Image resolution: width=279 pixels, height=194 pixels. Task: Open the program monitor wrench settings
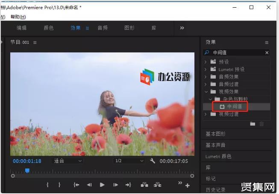click(x=152, y=161)
